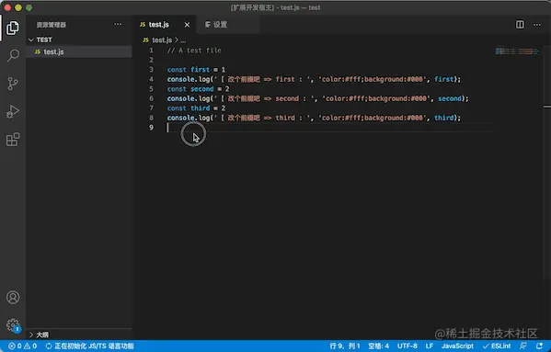Select test.js in the file explorer
This screenshot has width=551, height=352.
point(79,51)
